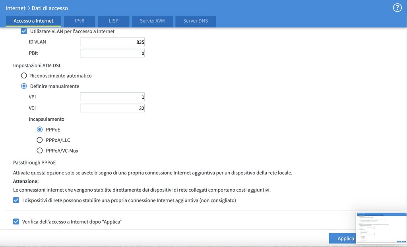
Task: Click the PBit input field
Action: coord(112,53)
